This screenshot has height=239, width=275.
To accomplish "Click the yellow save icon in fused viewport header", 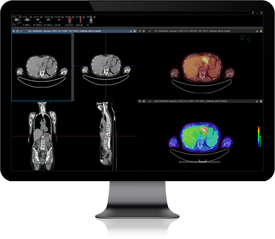I will coord(261,31).
